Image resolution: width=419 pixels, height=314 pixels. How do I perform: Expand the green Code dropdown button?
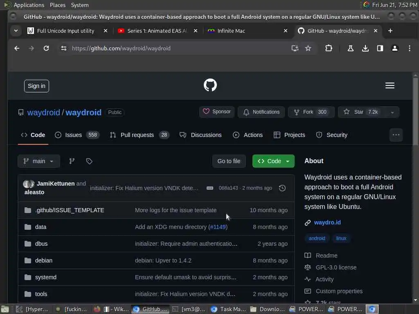(x=273, y=161)
